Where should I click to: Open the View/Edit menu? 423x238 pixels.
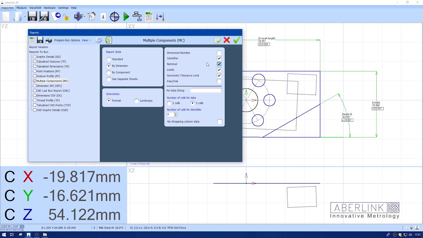point(35,8)
